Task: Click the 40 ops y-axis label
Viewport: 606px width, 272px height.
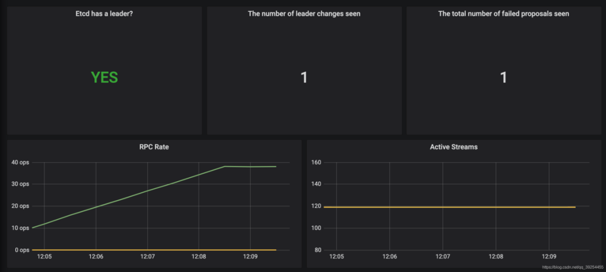Action: click(19, 162)
